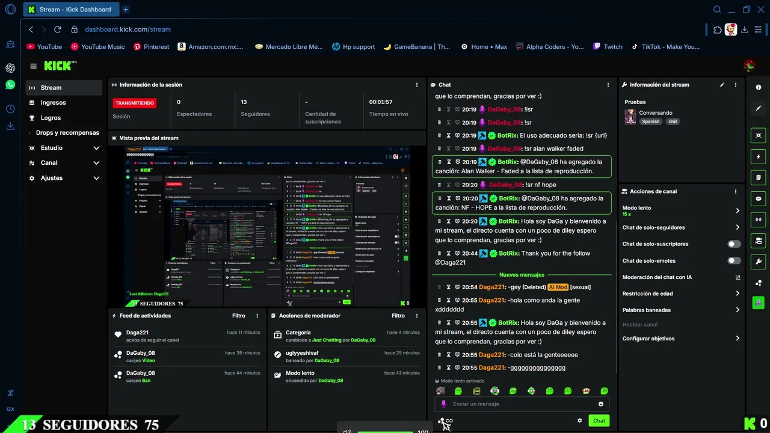
Task: Select Stream in the sidebar
Action: pos(64,88)
